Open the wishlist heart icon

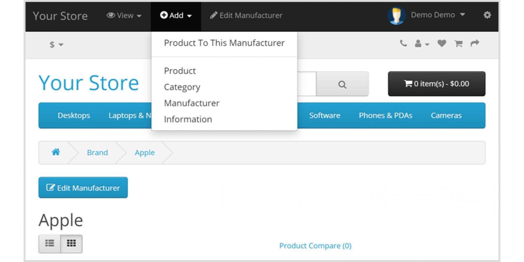pos(442,44)
